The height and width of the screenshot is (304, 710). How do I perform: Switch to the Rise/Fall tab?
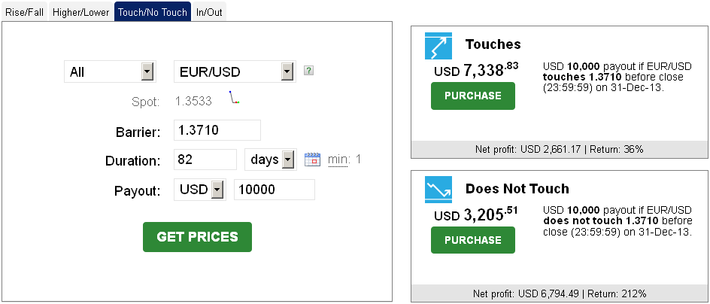[x=25, y=12]
